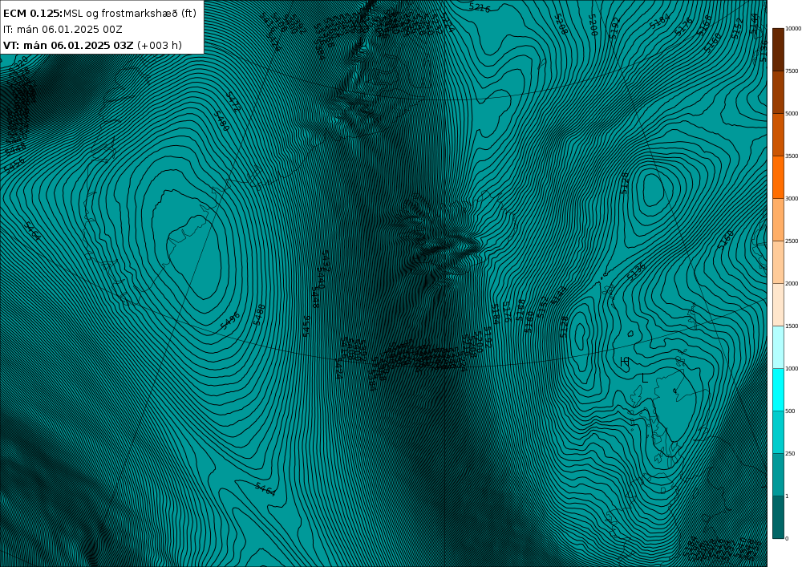
Task: Select the light orange 2500–3000 colorbar segment
Action: (777, 219)
